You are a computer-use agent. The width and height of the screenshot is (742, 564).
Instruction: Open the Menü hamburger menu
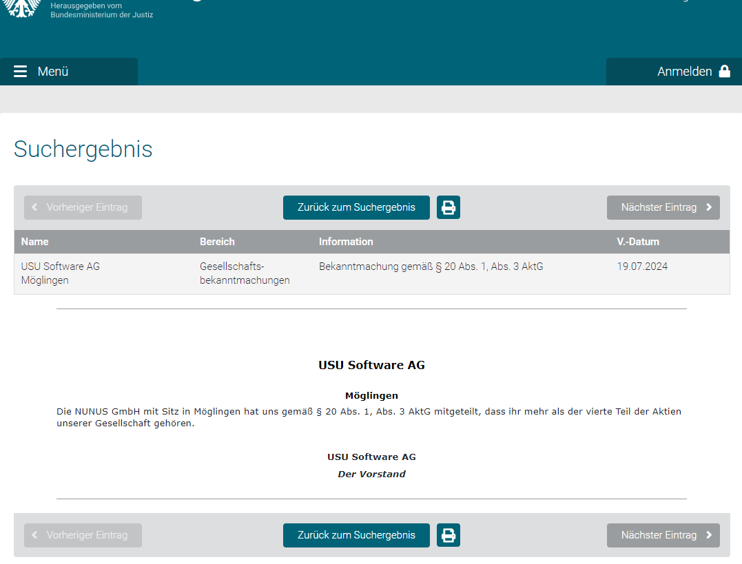69,72
